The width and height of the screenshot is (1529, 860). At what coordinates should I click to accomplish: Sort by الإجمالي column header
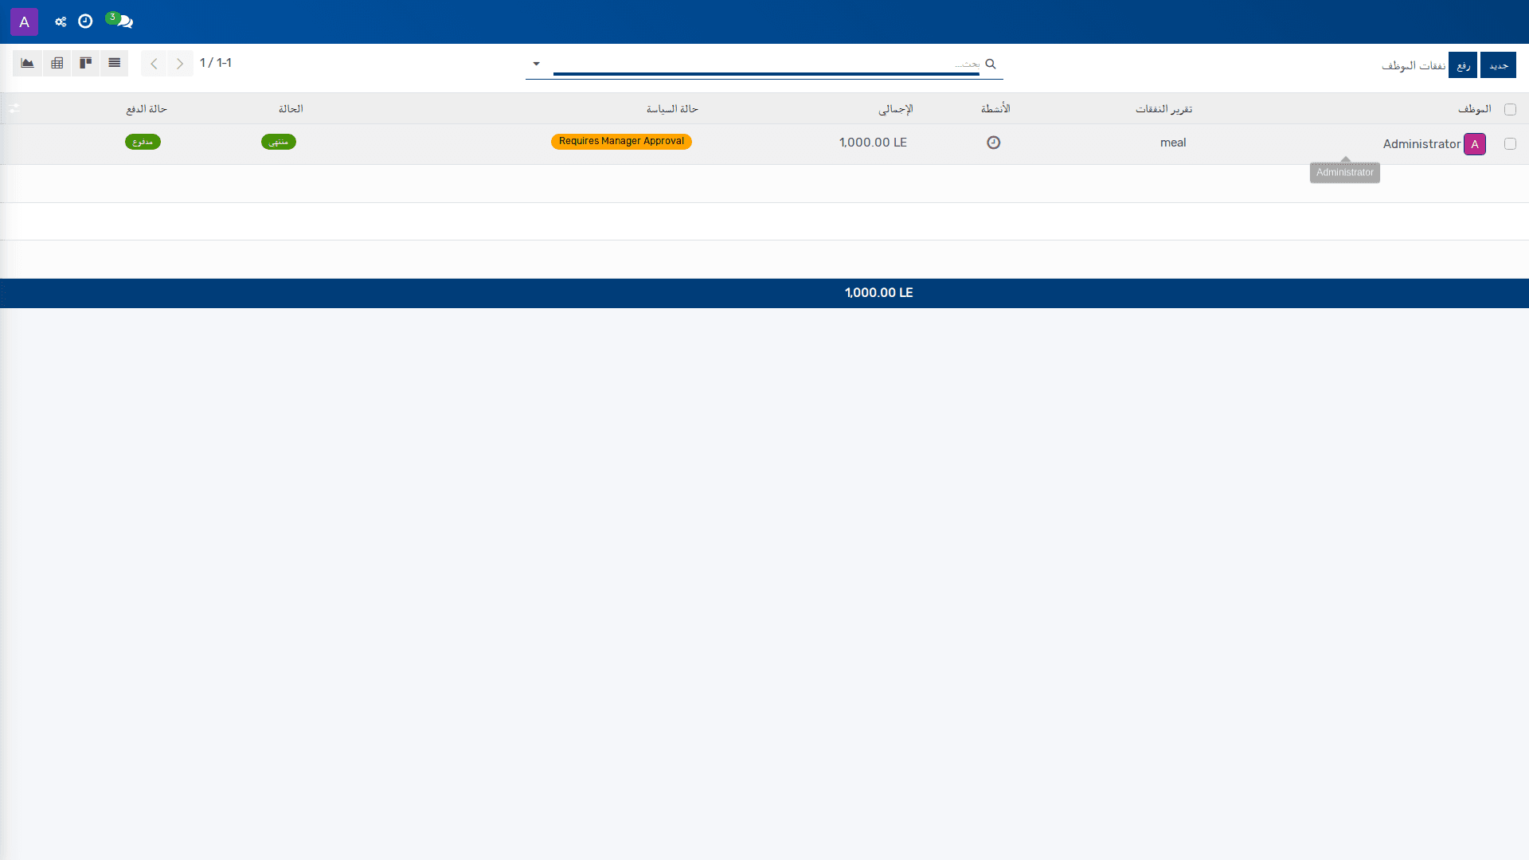(x=895, y=109)
